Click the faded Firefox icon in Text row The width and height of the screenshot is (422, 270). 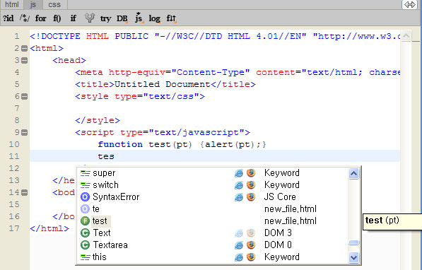pyautogui.click(x=251, y=233)
